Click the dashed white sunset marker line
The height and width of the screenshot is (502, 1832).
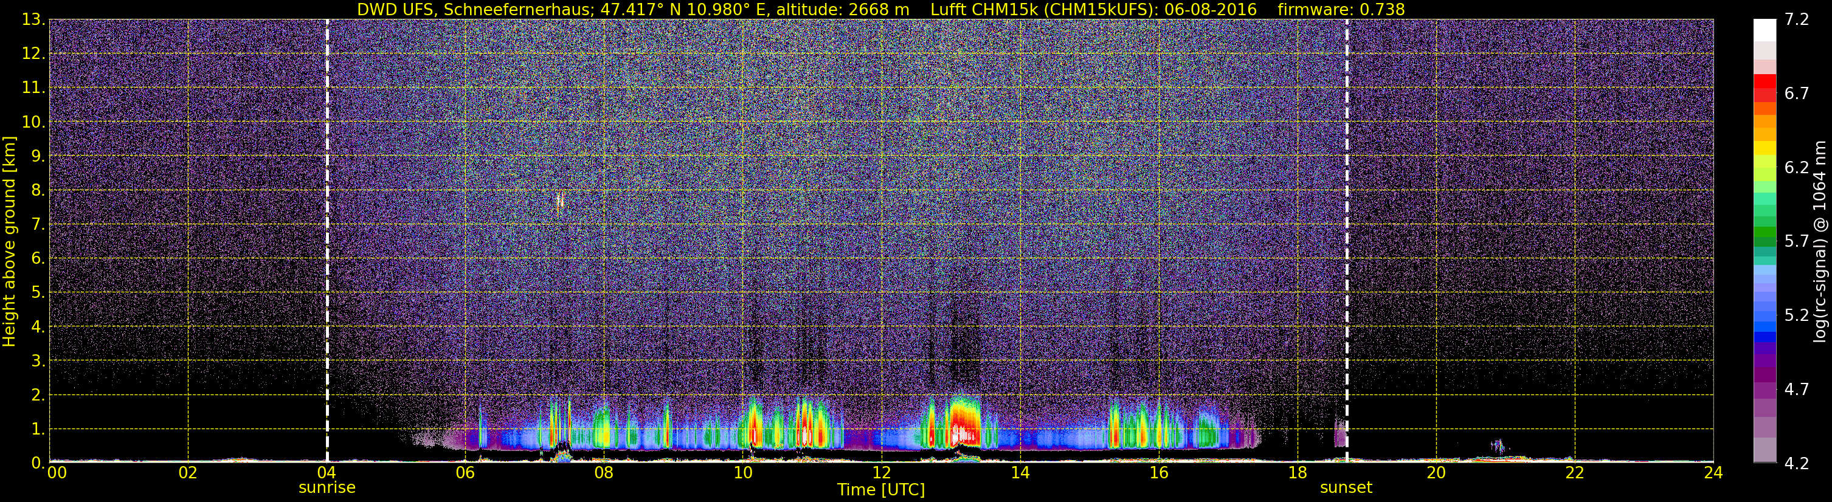point(1346,240)
